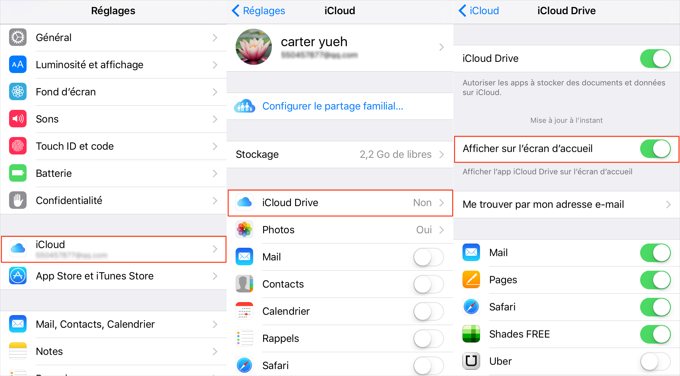Image resolution: width=680 pixels, height=376 pixels.
Task: Tap the green Shades FREE icon
Action: (x=471, y=334)
